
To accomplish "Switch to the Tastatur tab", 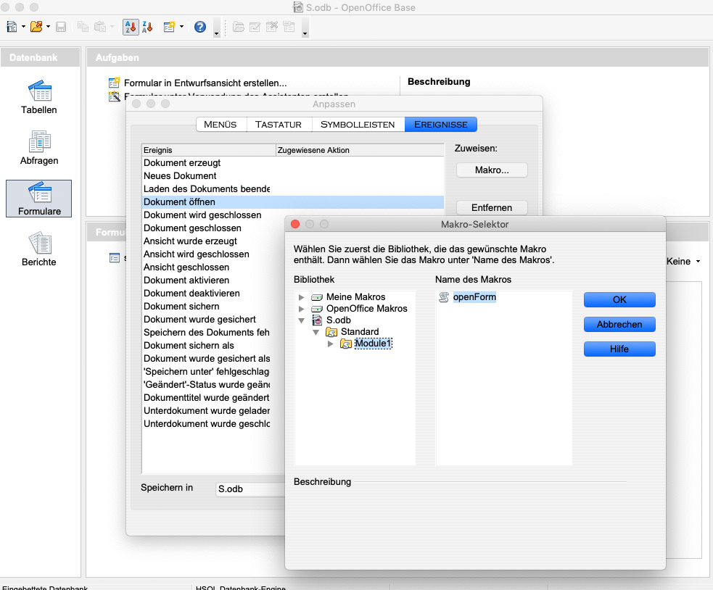I will pyautogui.click(x=279, y=125).
